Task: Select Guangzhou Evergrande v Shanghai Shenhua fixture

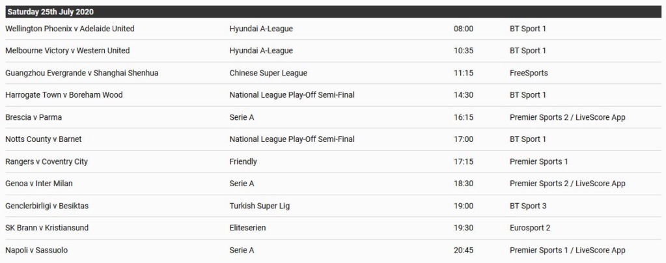Action: click(81, 73)
